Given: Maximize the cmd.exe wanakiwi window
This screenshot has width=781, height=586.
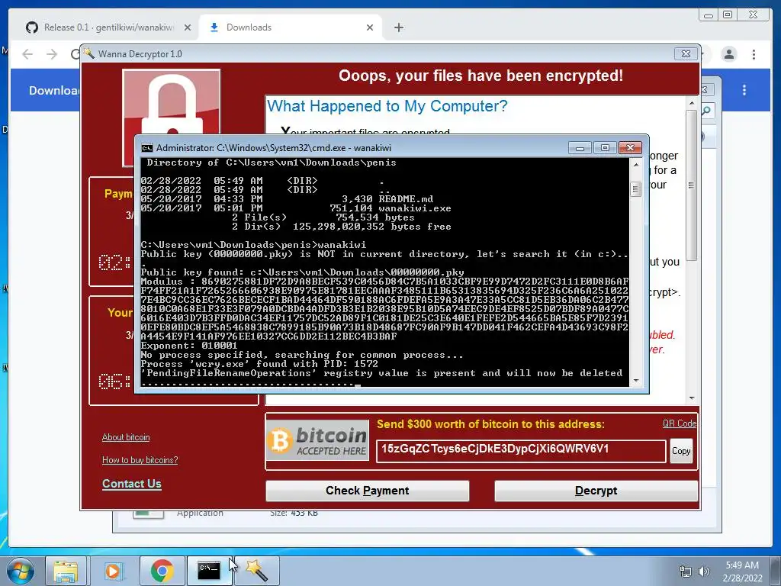Looking at the screenshot, I should 605,148.
